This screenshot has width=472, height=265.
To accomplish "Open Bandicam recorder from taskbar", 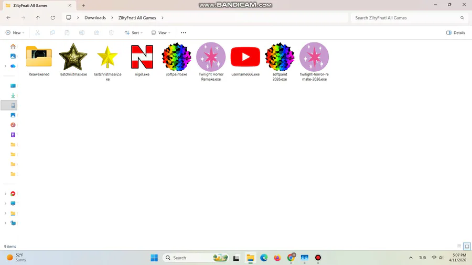I will [x=318, y=258].
